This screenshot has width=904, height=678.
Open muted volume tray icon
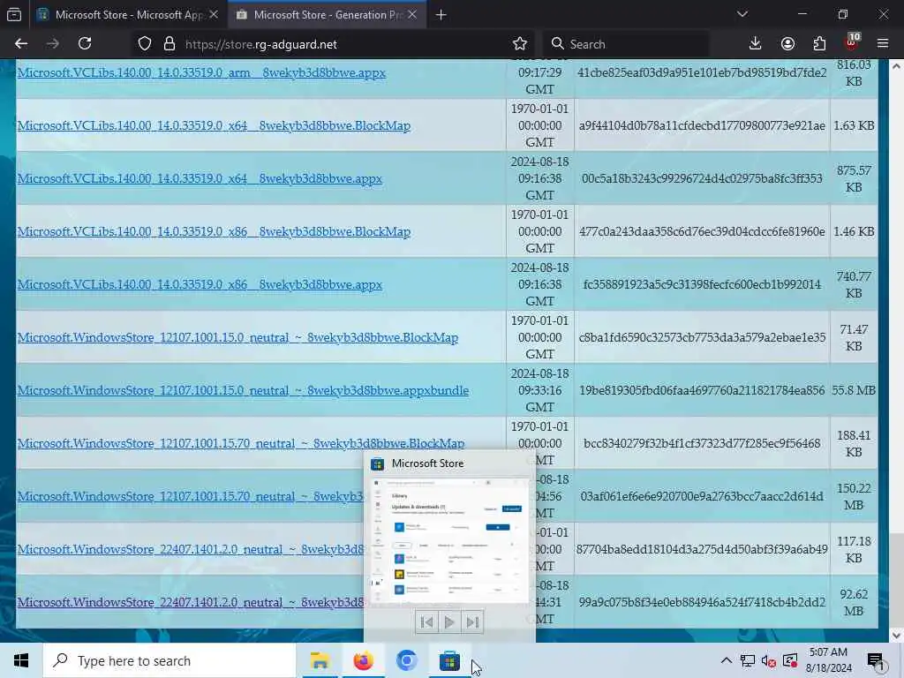pos(769,660)
